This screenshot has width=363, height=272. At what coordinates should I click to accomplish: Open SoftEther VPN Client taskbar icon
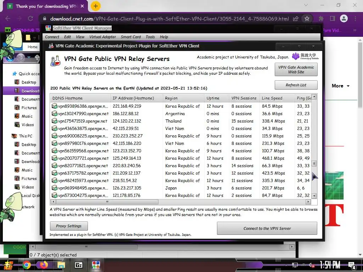pyautogui.click(x=96, y=265)
